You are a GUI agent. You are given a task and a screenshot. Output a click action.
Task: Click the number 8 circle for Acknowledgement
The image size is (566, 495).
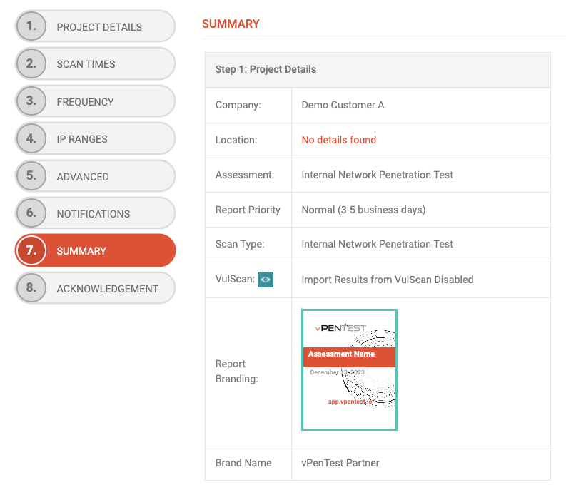31,288
